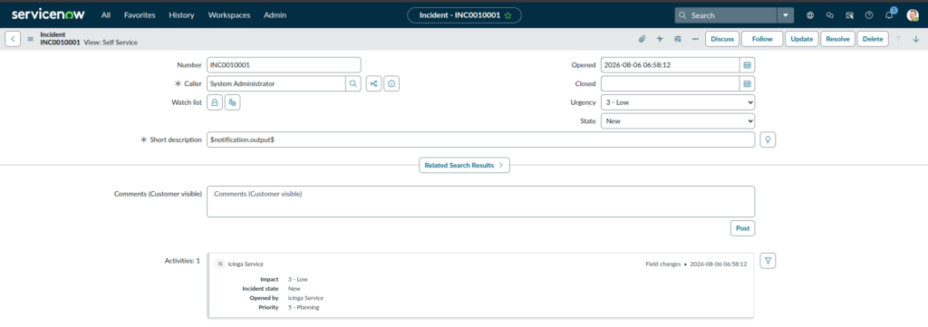This screenshot has height=327, width=928.
Task: Open the form context hamburger menu
Action: click(30, 39)
